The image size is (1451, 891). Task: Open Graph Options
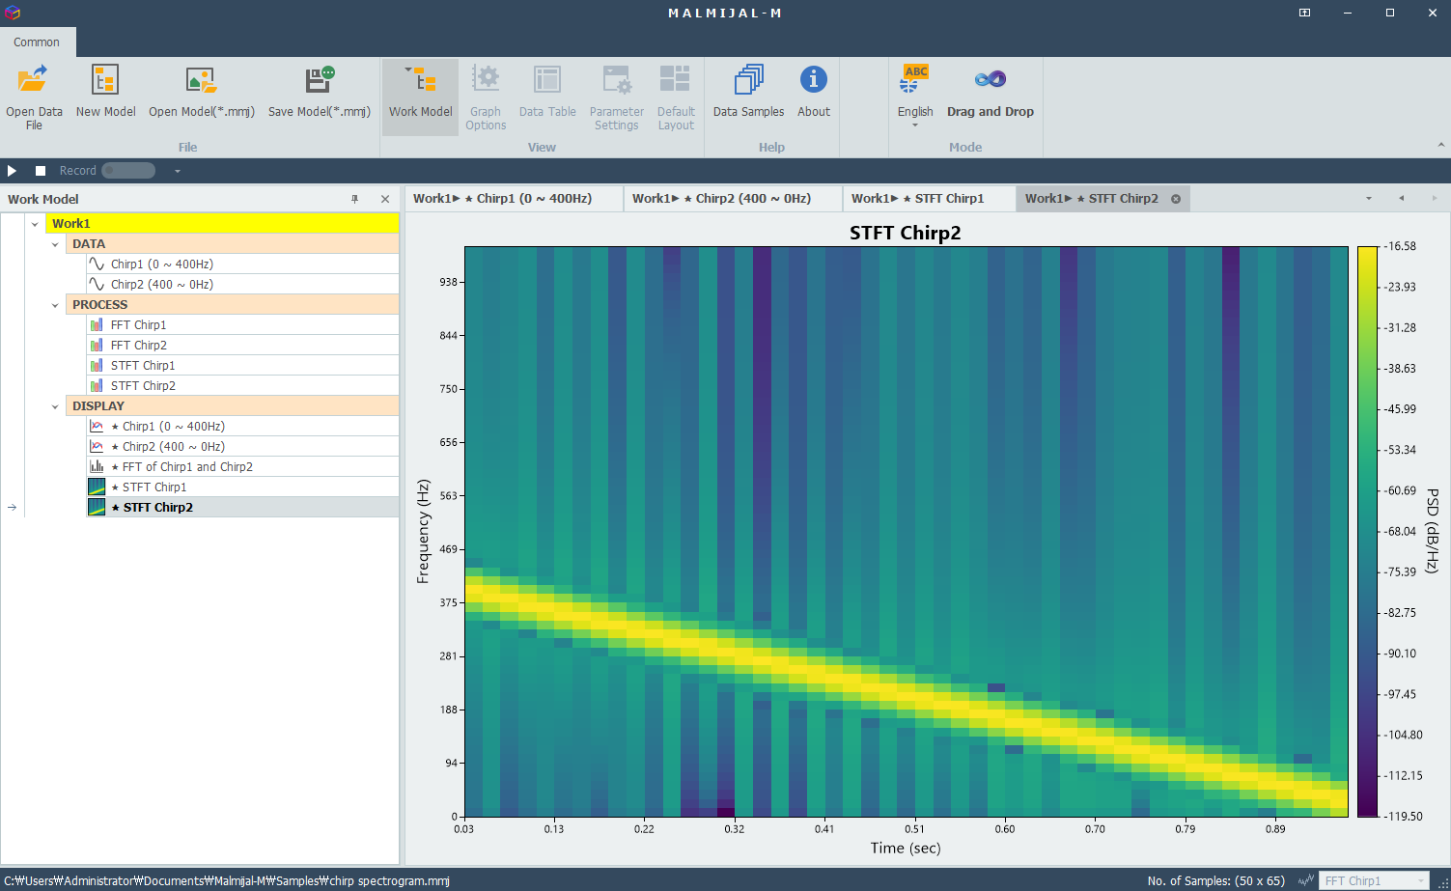[x=486, y=97]
